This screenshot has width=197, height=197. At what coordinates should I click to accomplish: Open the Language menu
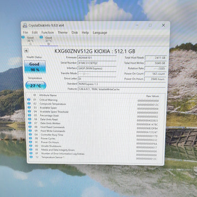[100, 33]
